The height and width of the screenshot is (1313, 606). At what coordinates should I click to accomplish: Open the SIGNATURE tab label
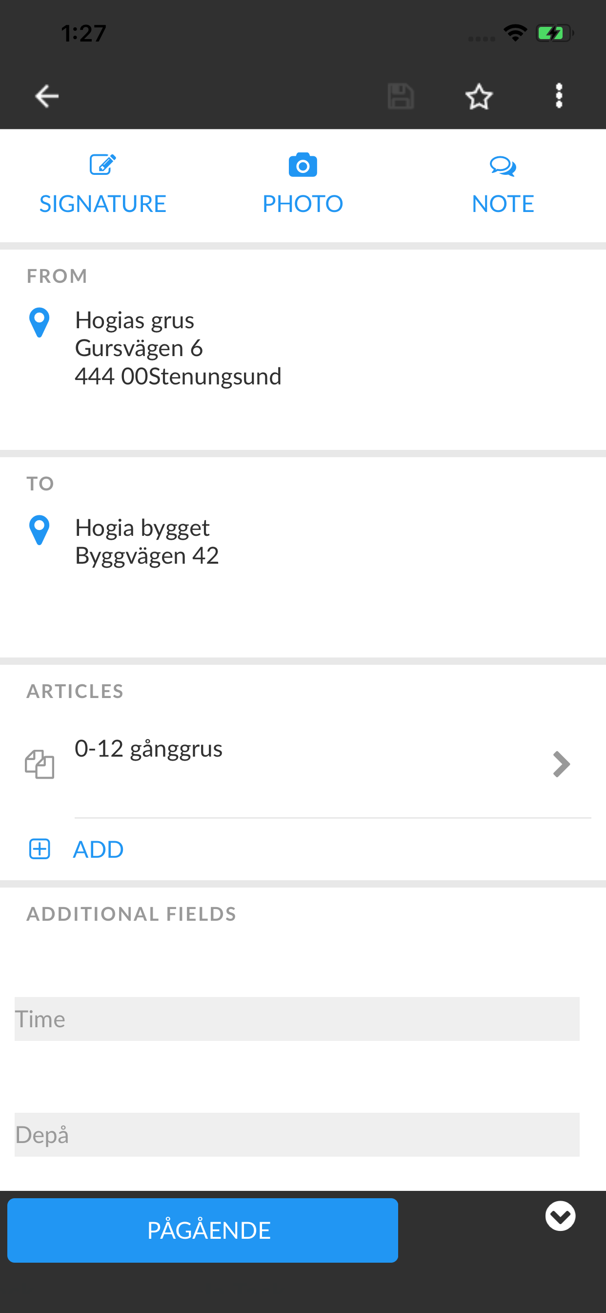pyautogui.click(x=103, y=203)
